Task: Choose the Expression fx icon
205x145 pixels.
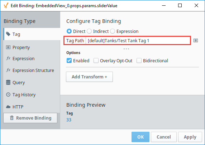Action: click(x=8, y=58)
